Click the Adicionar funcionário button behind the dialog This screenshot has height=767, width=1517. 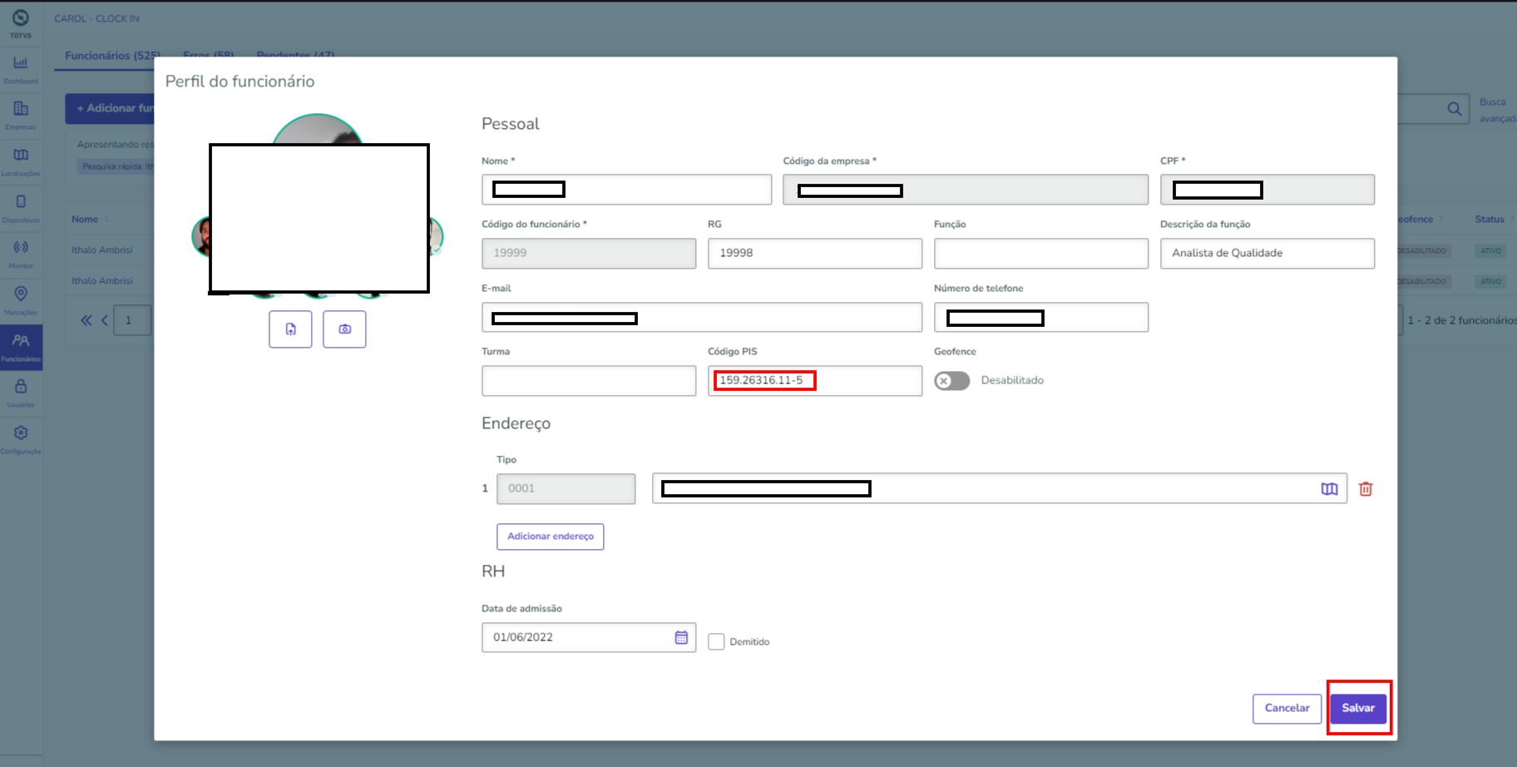point(110,108)
